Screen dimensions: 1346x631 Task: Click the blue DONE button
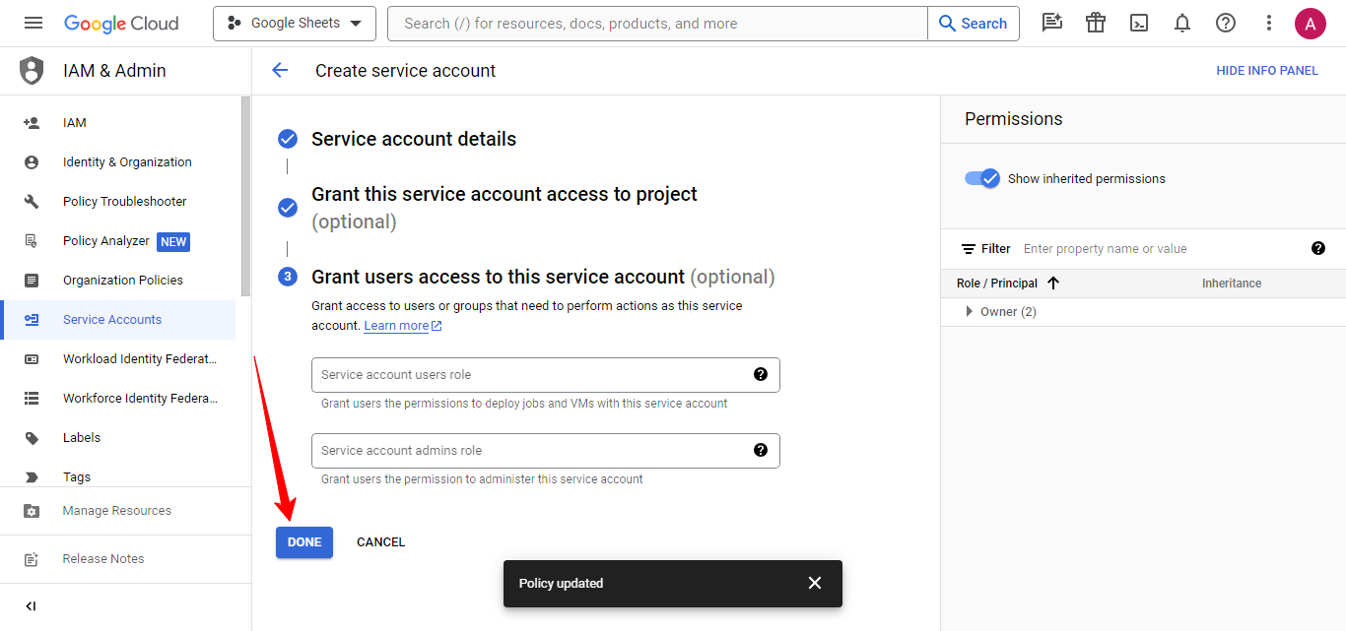pos(304,542)
